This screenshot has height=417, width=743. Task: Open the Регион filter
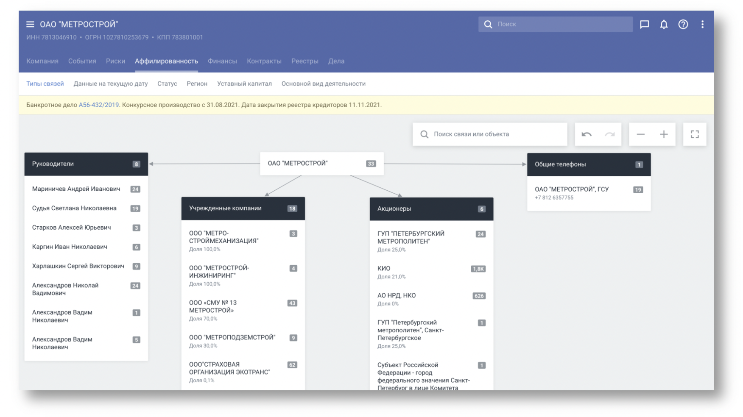click(x=197, y=83)
